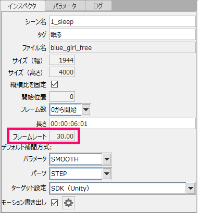
Task: Expand the パーツ STEP dropdown arrow
Action: (107, 173)
